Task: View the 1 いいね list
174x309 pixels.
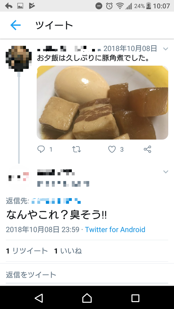Action: point(68,251)
